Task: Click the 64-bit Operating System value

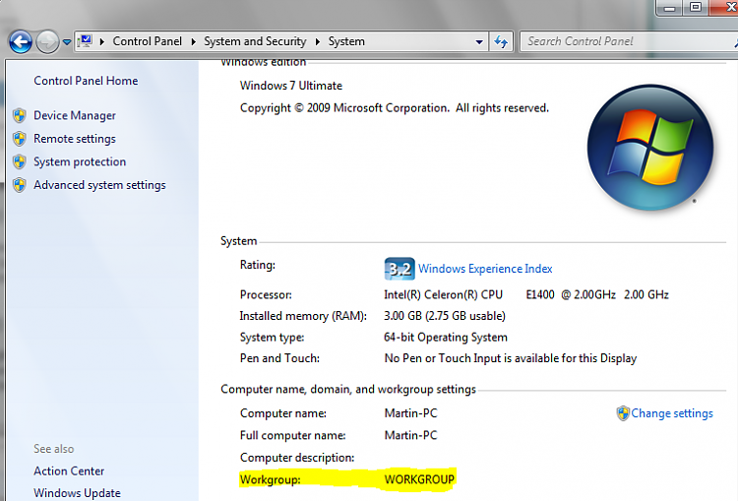Action: pyautogui.click(x=445, y=338)
